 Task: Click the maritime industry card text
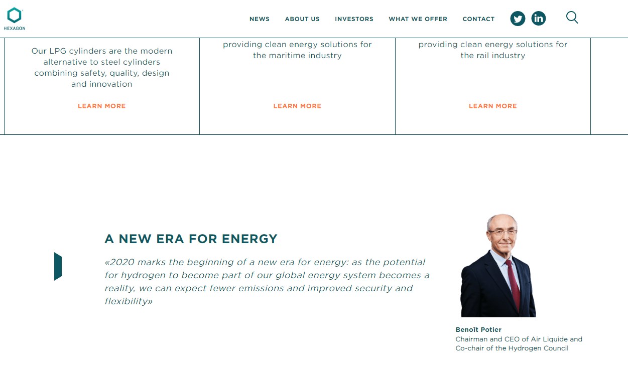(297, 50)
